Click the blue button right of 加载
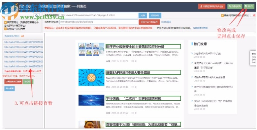 (x=155, y=15)
